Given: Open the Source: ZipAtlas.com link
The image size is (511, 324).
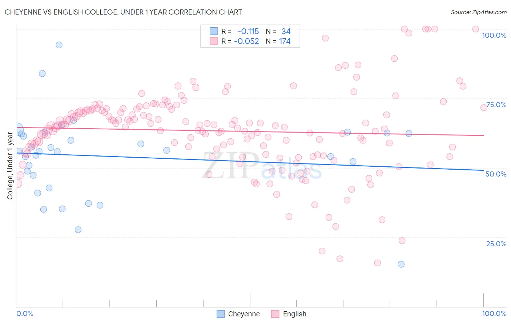Looking at the screenshot, I should tap(479, 12).
